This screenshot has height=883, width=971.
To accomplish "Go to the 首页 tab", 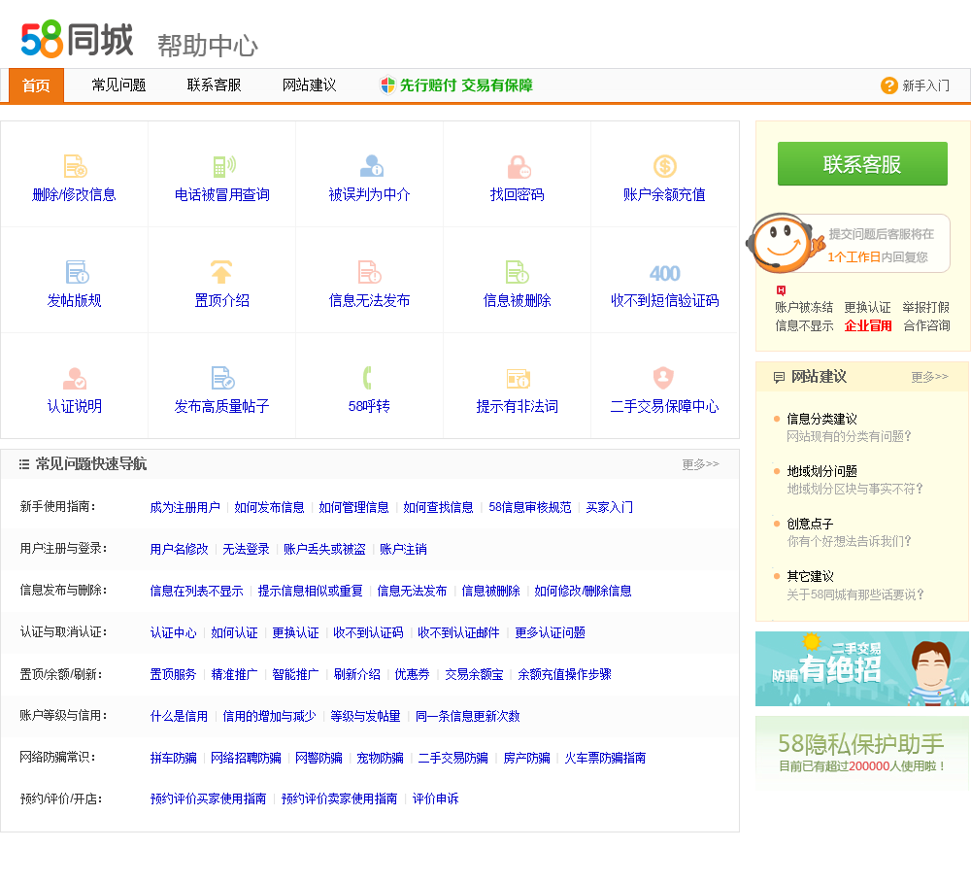I will [x=36, y=85].
